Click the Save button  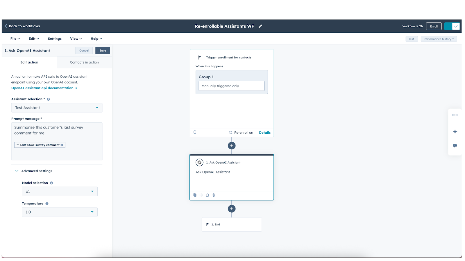coord(103,50)
